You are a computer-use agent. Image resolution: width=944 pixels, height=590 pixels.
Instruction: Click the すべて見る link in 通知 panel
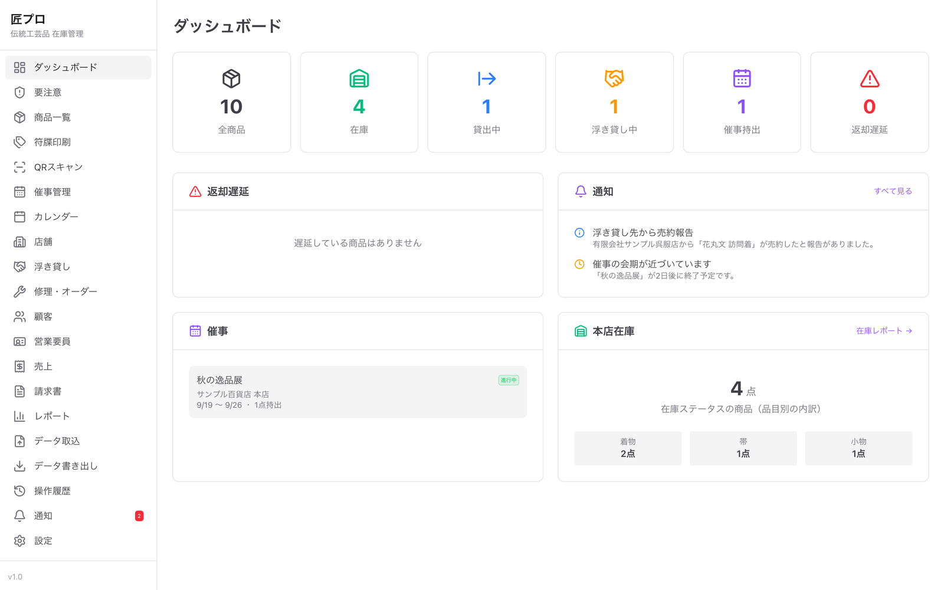[893, 191]
